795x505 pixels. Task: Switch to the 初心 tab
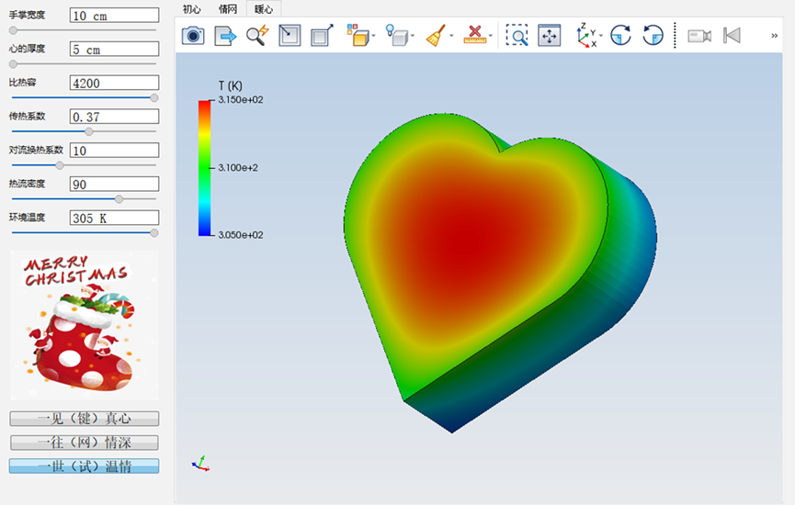point(191,8)
